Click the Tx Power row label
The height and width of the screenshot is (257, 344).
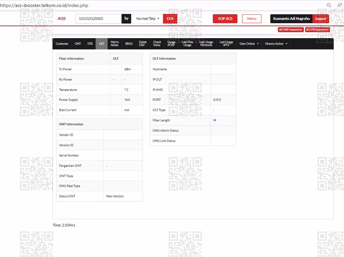tap(65, 69)
